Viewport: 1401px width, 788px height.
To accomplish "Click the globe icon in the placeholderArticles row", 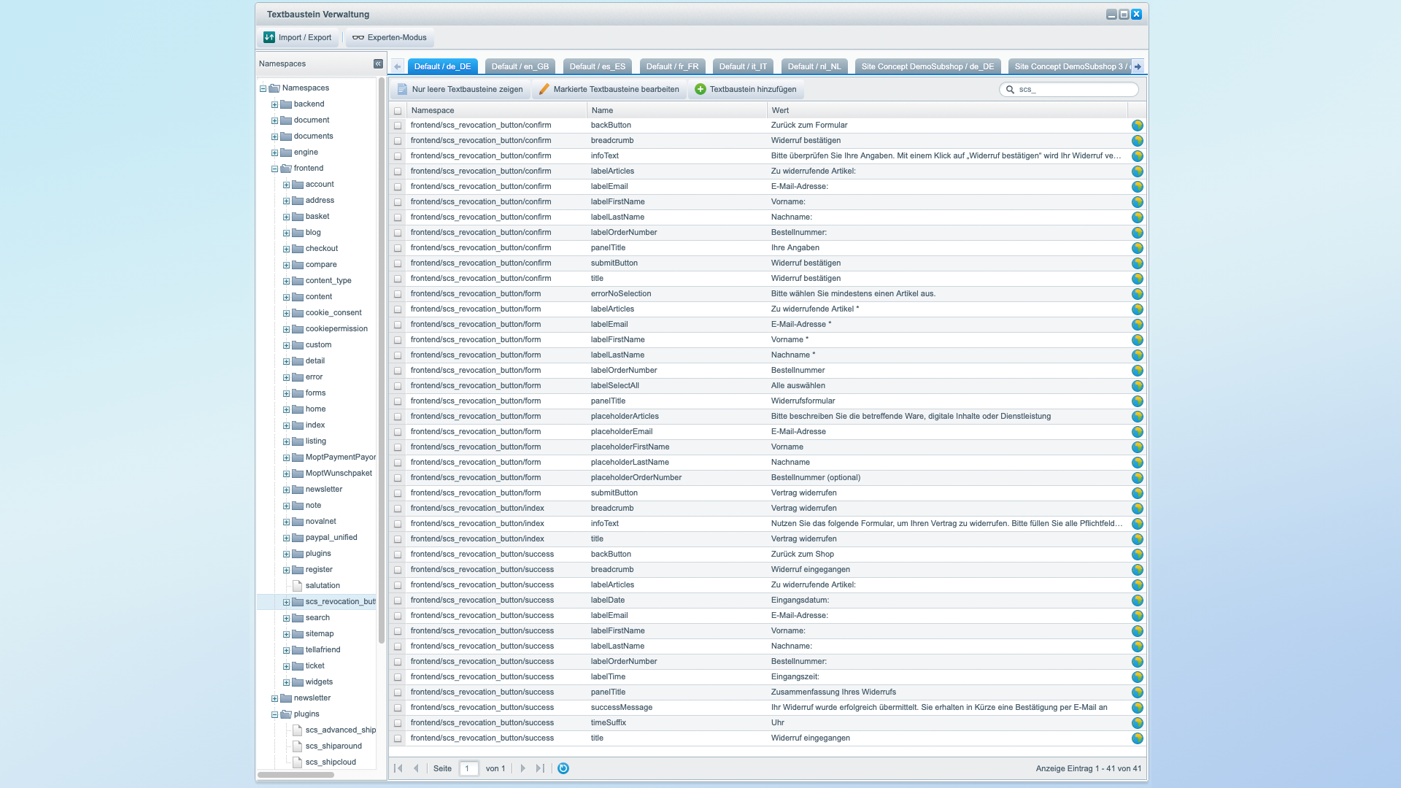I will [x=1137, y=417].
